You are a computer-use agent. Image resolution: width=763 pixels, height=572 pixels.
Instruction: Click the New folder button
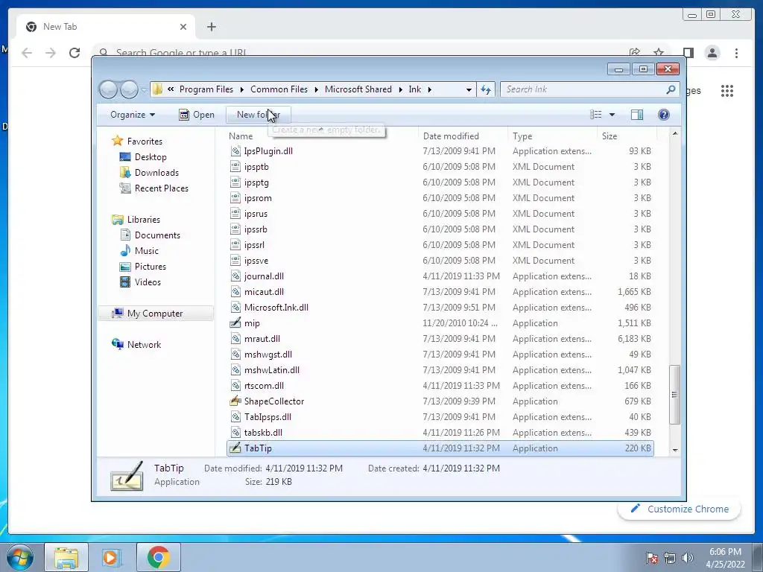pos(259,115)
